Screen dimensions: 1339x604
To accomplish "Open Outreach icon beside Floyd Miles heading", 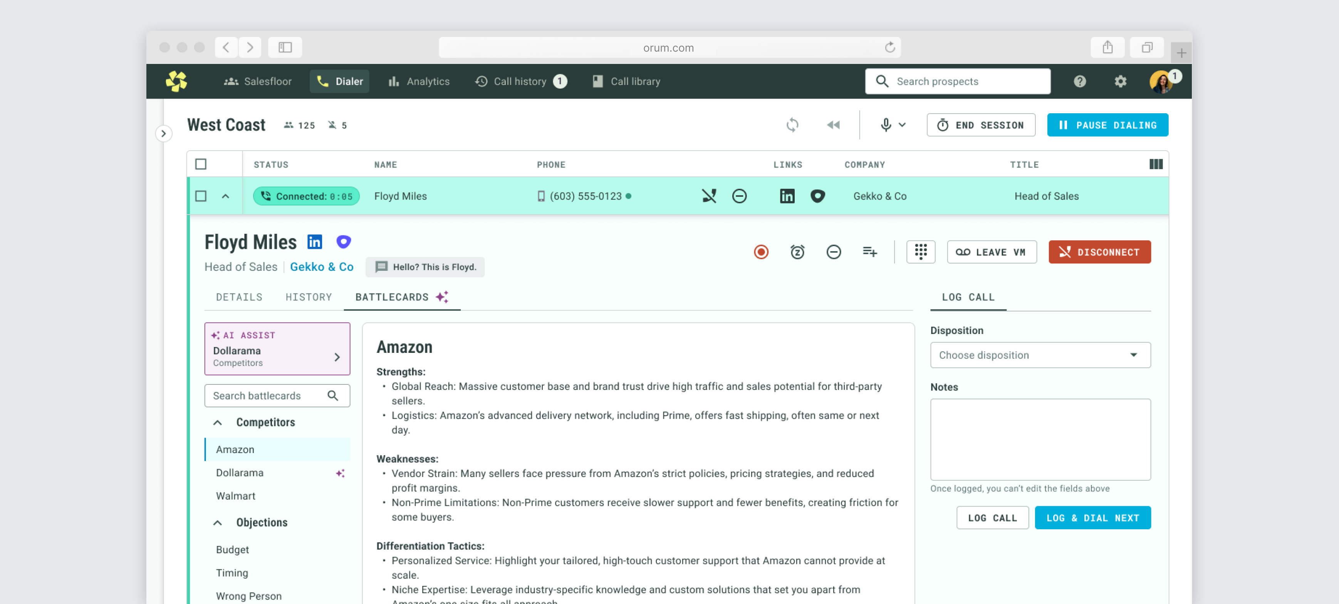I will click(344, 242).
